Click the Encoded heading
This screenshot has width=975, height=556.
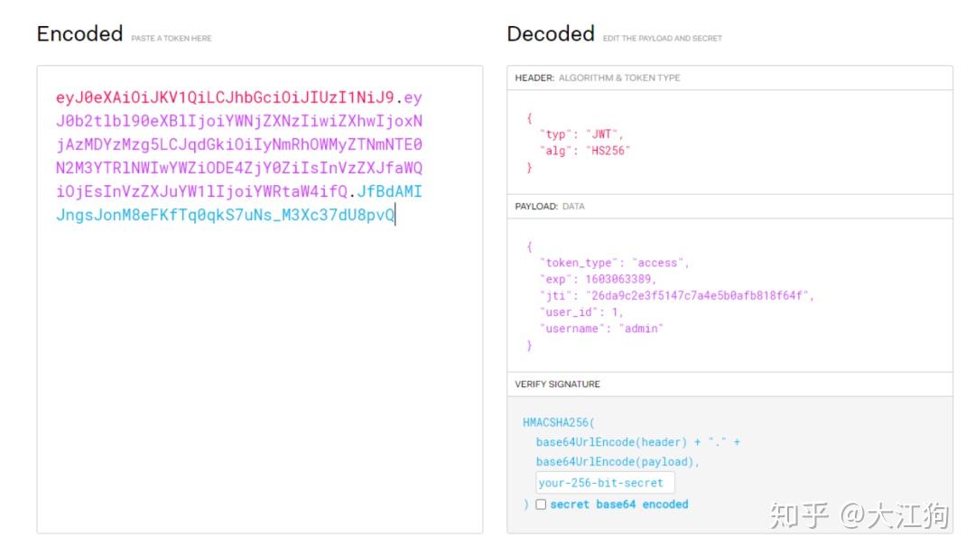pyautogui.click(x=79, y=34)
